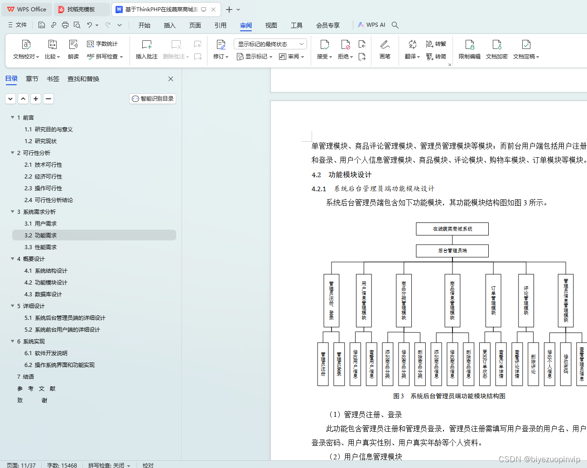Image resolution: width=587 pixels, height=468 pixels.
Task: Click the print icon in quick toolbar
Action: click(x=65, y=25)
